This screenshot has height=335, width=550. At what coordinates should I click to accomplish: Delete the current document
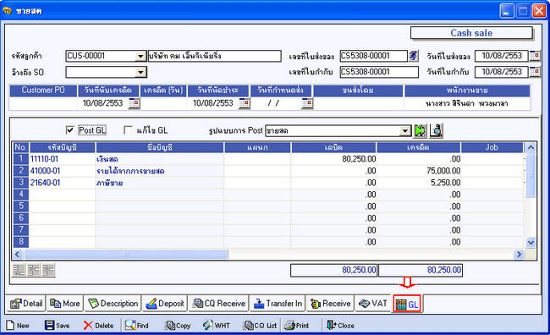click(98, 326)
